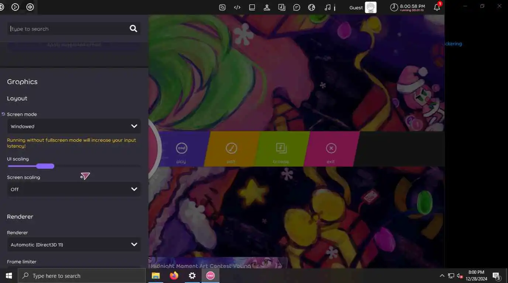Image resolution: width=508 pixels, height=283 pixels.
Task: Open the beatmap listing icon
Action: pyautogui.click(x=282, y=7)
